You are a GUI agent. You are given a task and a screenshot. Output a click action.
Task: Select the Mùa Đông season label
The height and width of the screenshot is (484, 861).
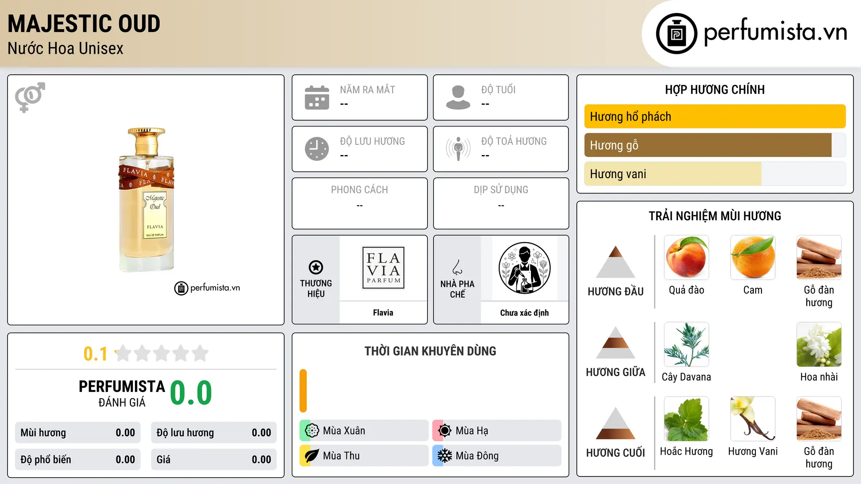point(477,456)
